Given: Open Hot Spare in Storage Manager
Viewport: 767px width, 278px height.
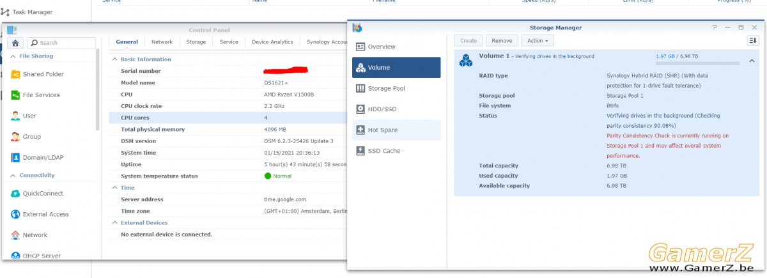Looking at the screenshot, I should (x=396, y=130).
